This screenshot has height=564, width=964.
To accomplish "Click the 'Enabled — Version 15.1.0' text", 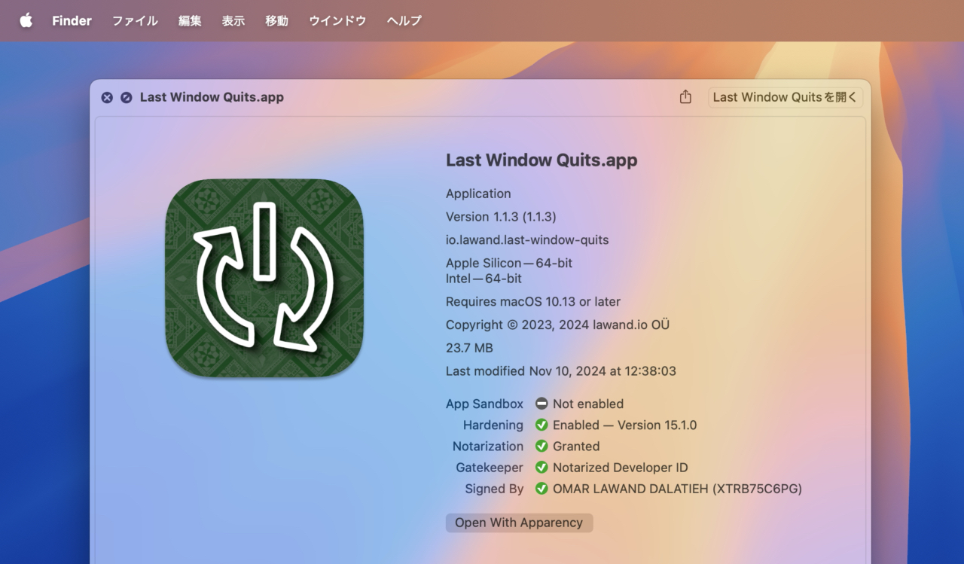I will [625, 425].
